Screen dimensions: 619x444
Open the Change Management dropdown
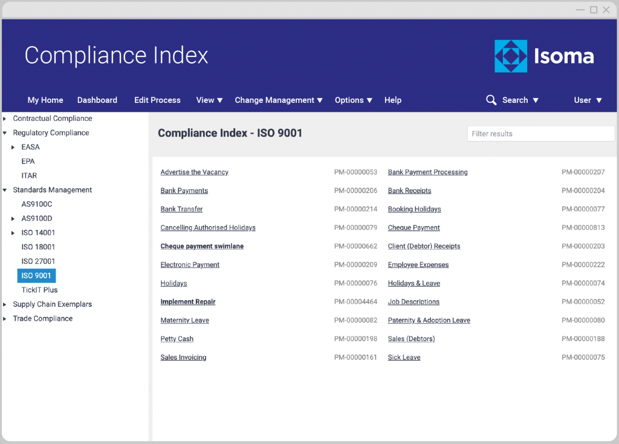(278, 100)
